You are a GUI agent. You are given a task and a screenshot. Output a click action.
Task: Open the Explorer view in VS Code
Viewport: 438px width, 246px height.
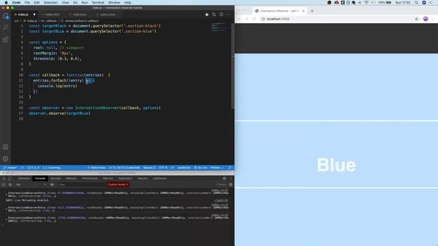click(x=5, y=16)
